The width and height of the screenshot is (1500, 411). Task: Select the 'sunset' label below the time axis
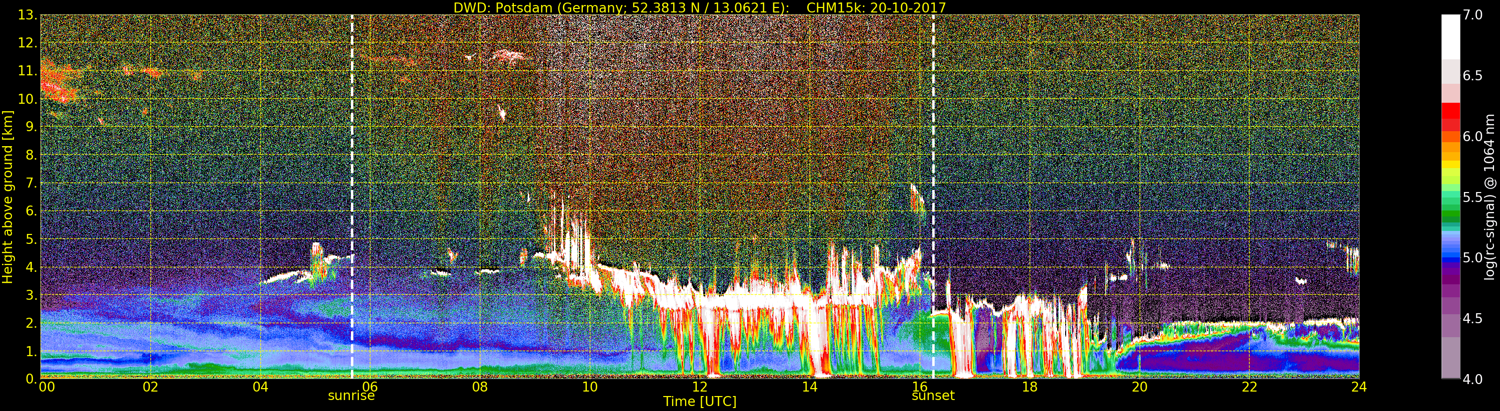(x=933, y=396)
